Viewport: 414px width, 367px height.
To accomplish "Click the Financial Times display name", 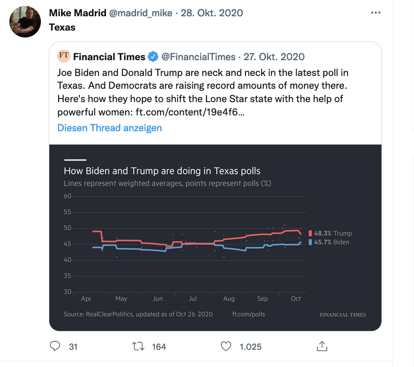I will [109, 57].
